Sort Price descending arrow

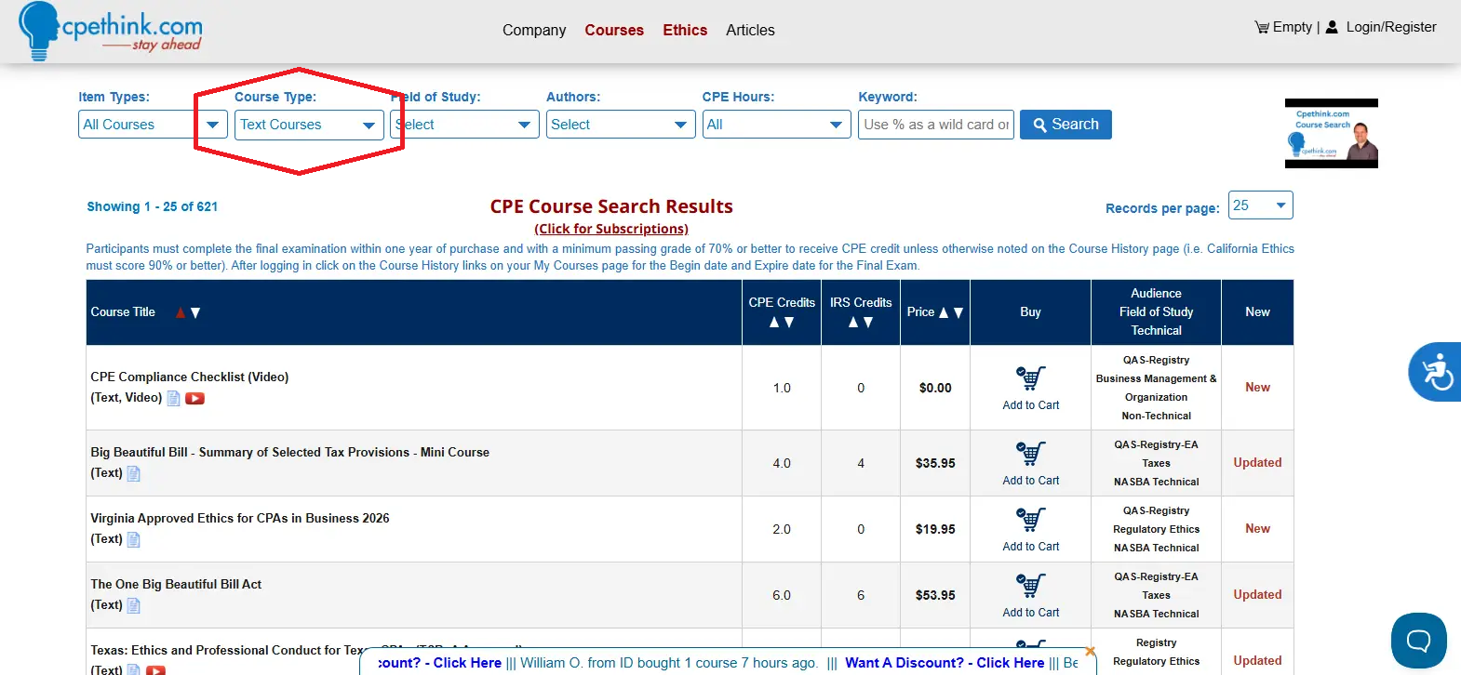point(958,312)
